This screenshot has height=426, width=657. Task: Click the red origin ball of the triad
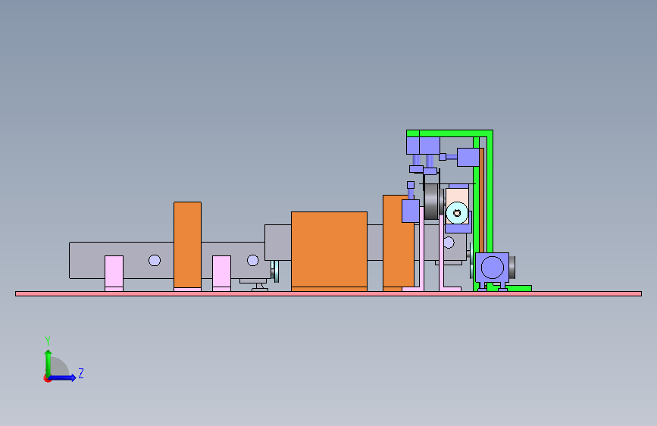click(47, 378)
